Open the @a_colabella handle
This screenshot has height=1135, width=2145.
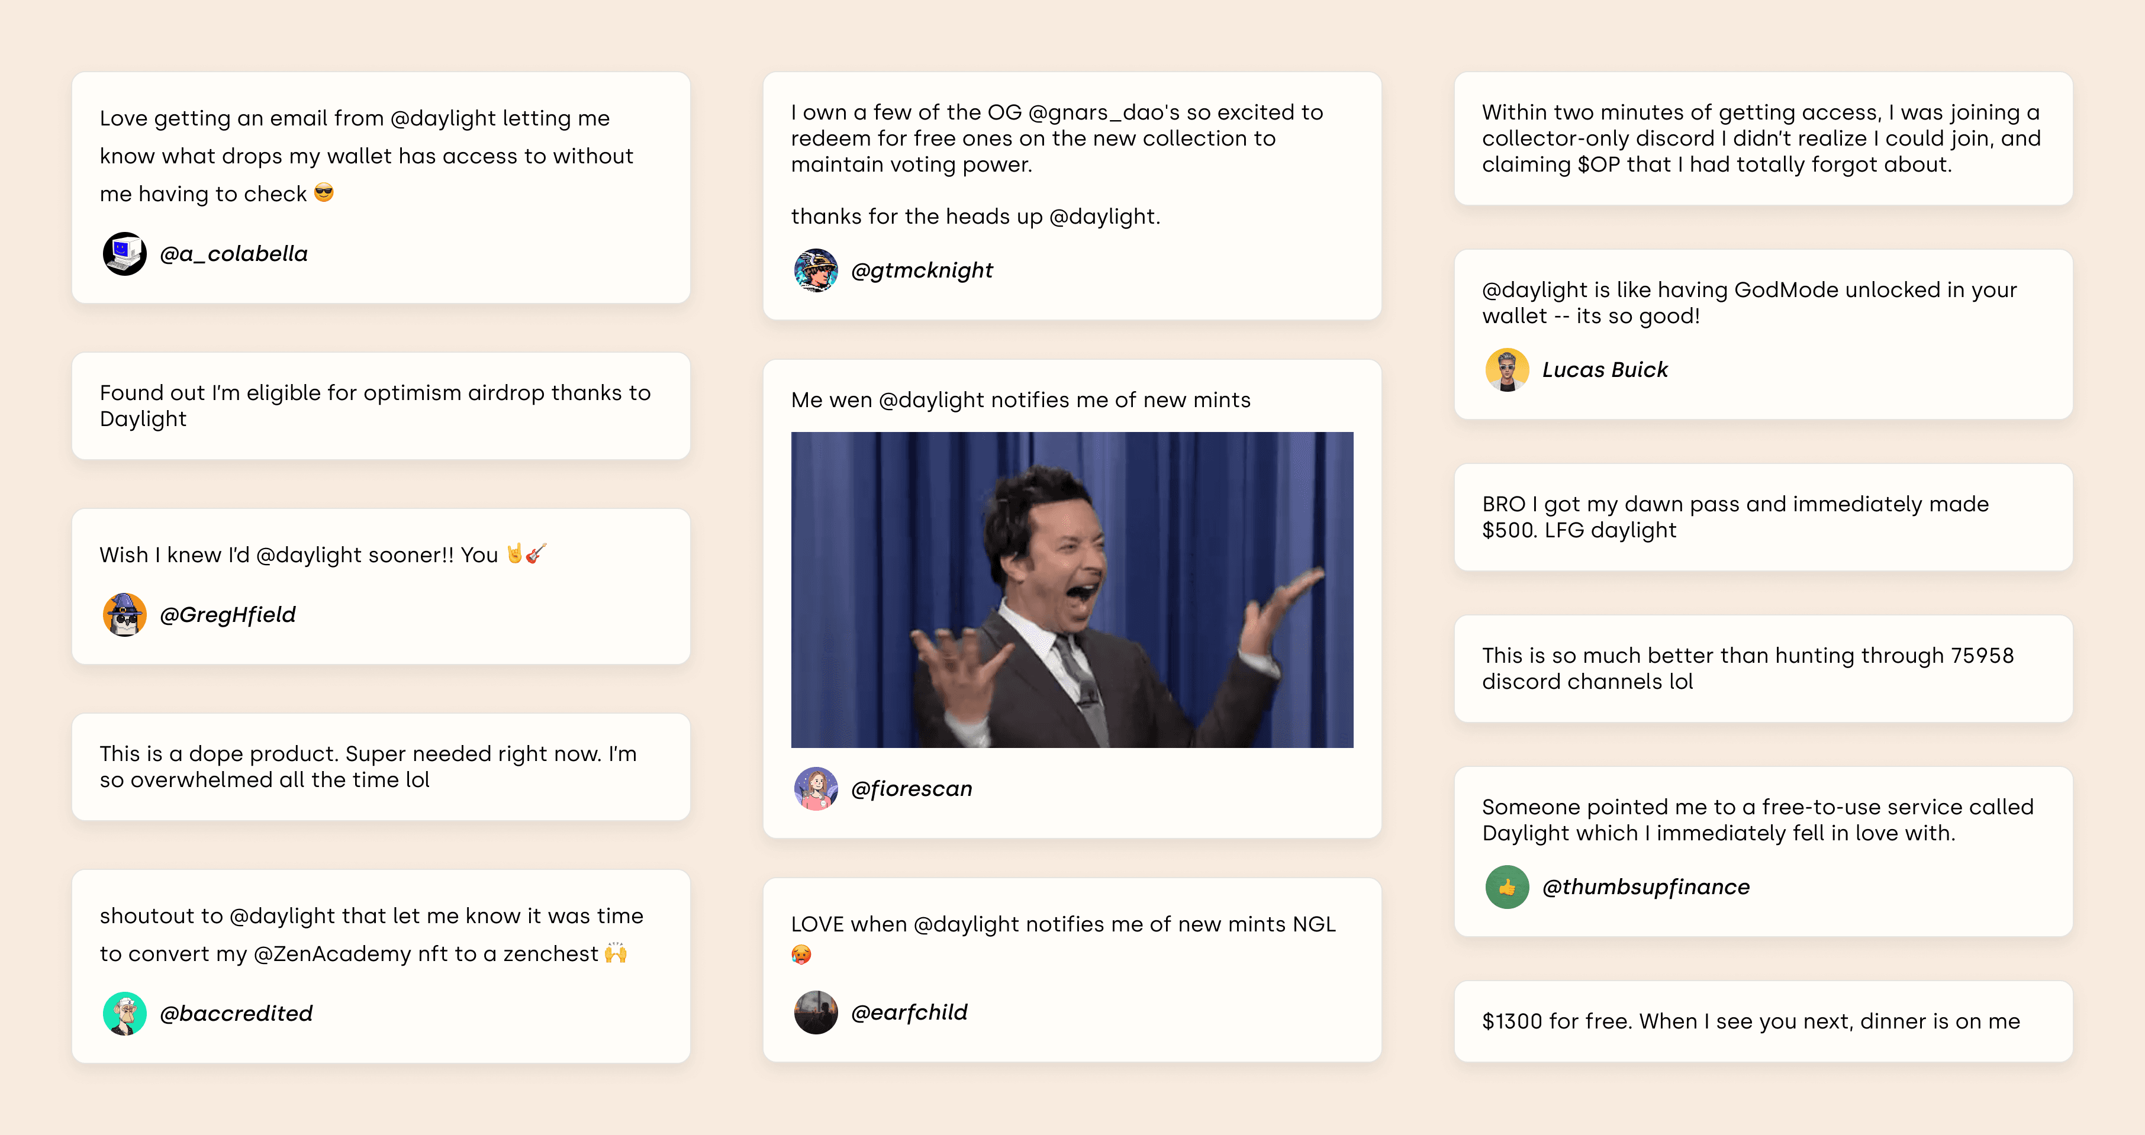click(x=233, y=254)
